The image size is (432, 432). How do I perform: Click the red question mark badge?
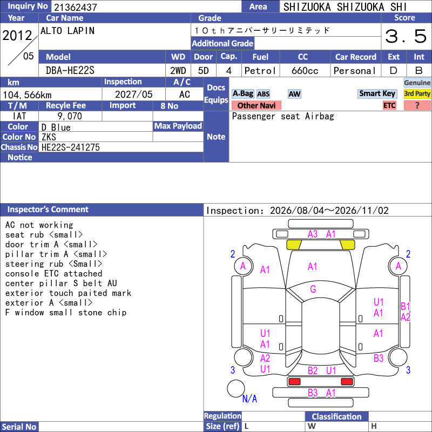417,105
